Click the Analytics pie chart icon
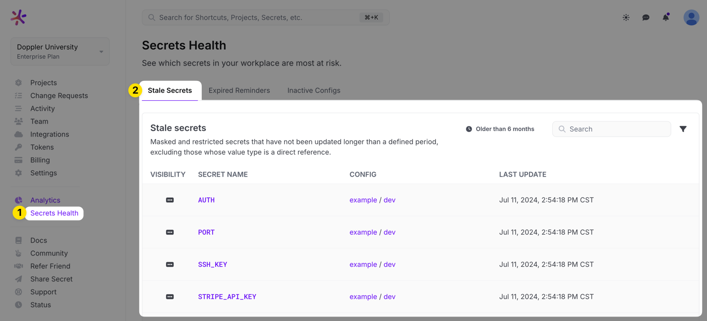Image resolution: width=707 pixels, height=321 pixels. point(18,200)
